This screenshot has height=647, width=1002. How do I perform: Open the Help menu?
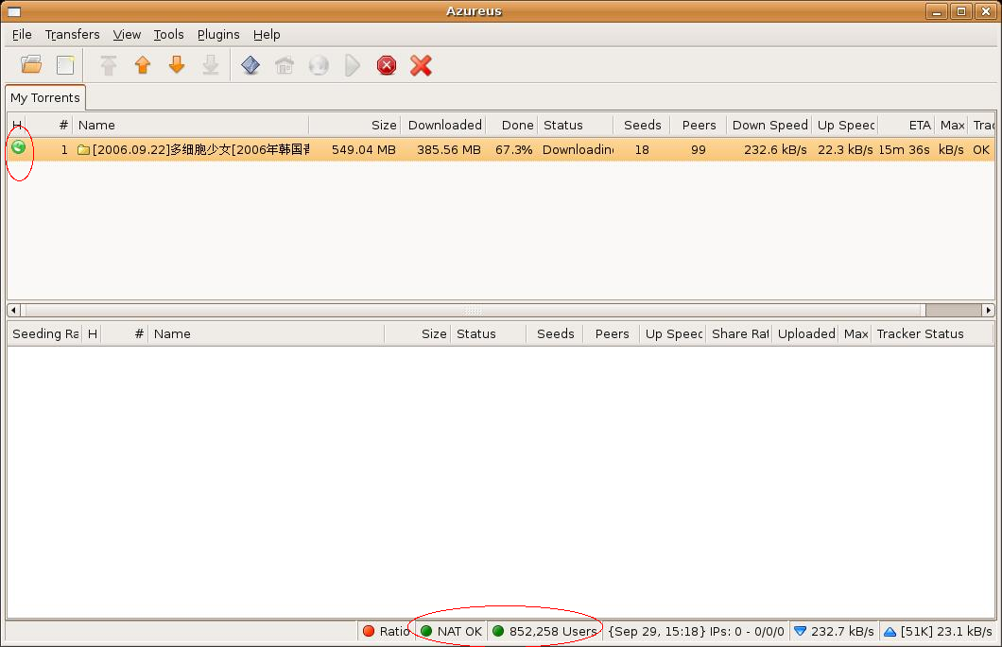(x=267, y=35)
